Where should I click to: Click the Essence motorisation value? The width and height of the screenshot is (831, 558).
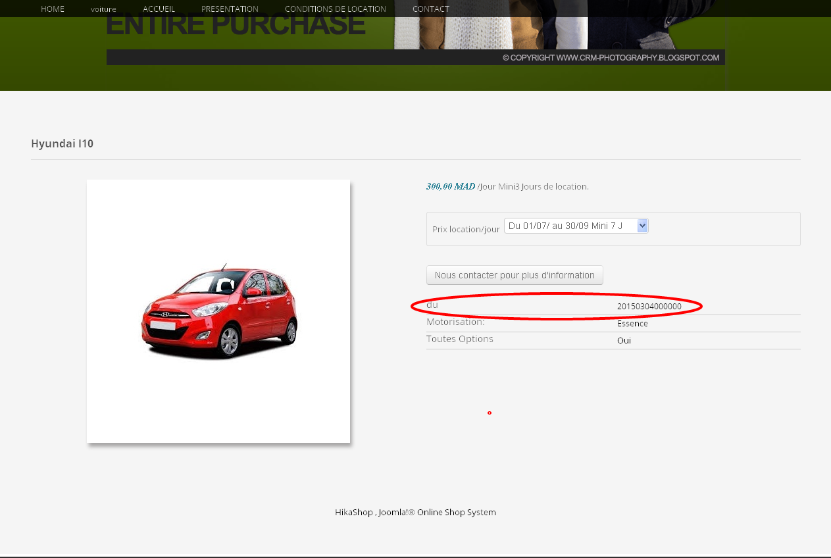pyautogui.click(x=632, y=324)
